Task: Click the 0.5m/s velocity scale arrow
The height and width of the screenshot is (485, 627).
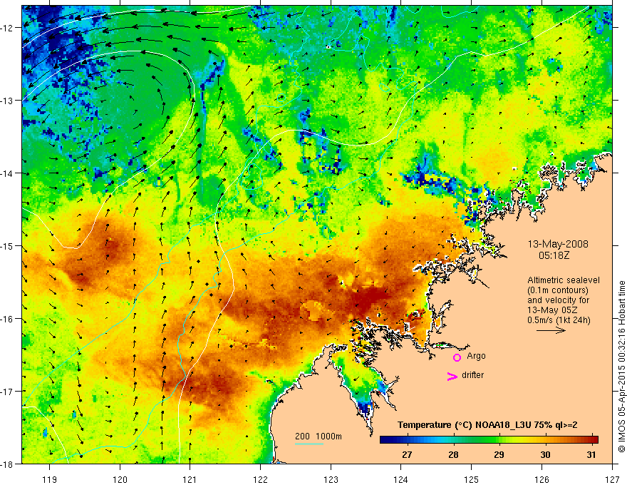Action: pos(551,330)
